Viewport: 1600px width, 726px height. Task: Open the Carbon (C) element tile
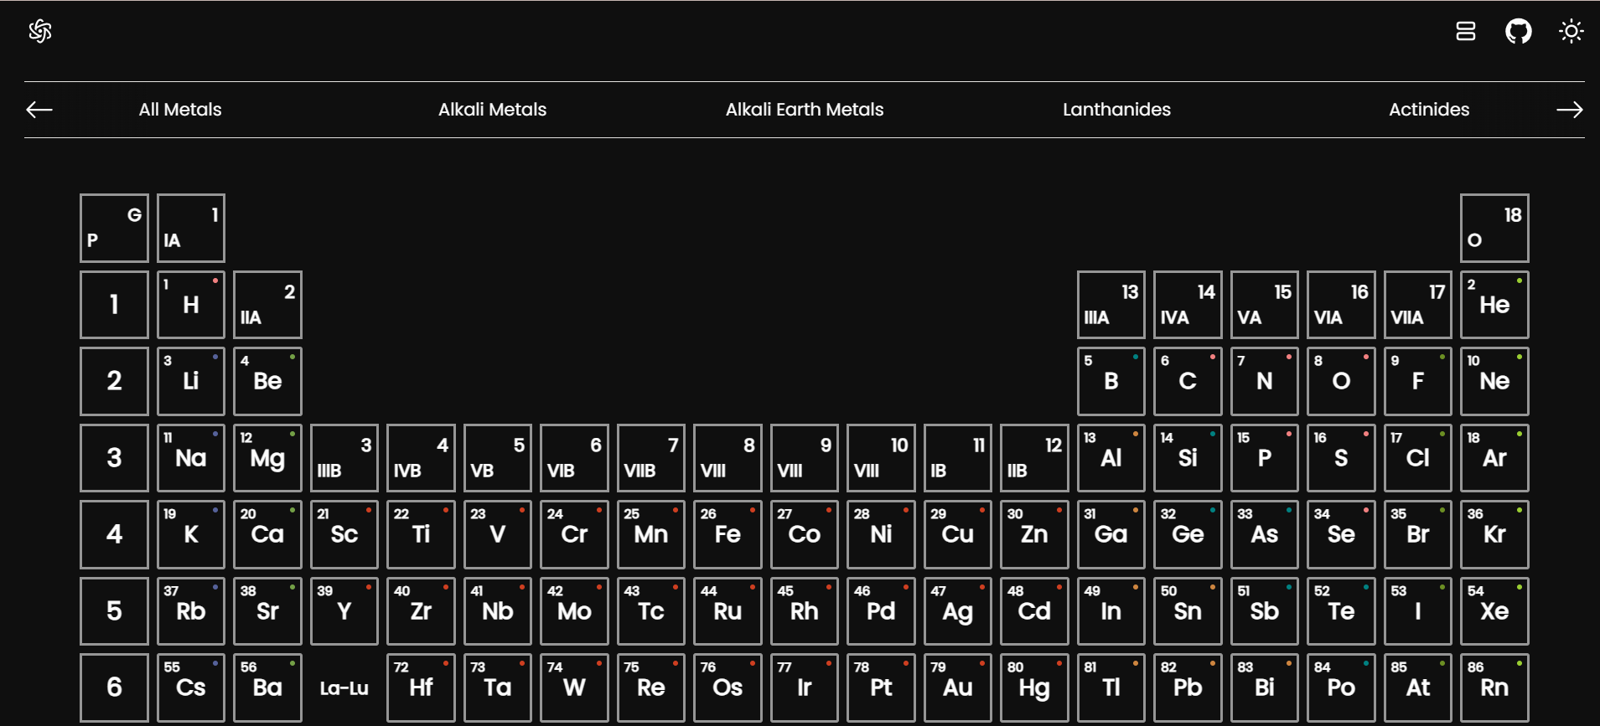click(x=1188, y=381)
